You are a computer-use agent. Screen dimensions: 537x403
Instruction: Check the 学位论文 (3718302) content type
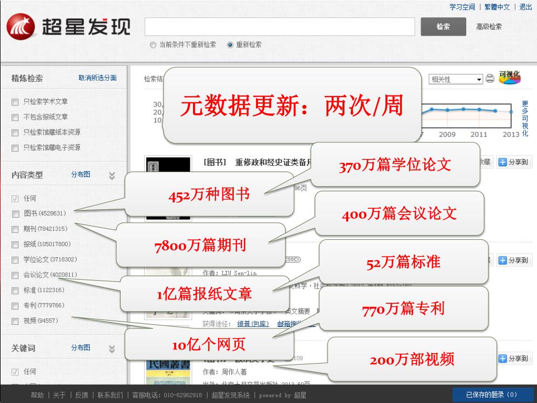pyautogui.click(x=15, y=260)
